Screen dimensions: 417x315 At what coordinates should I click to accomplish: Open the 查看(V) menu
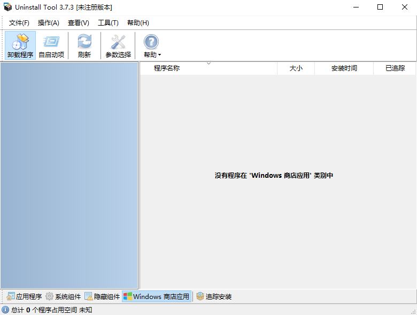pyautogui.click(x=79, y=22)
